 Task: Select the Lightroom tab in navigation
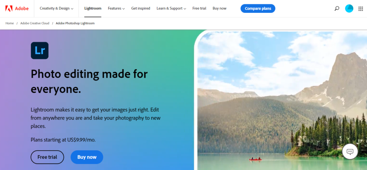click(93, 9)
